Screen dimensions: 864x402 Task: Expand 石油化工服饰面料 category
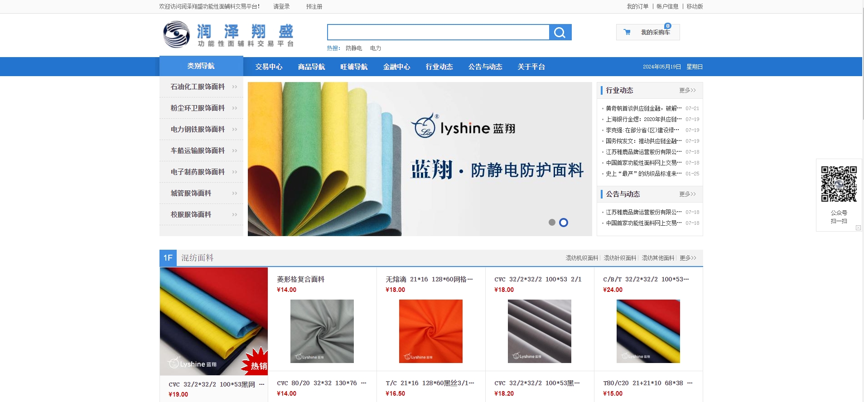(201, 87)
